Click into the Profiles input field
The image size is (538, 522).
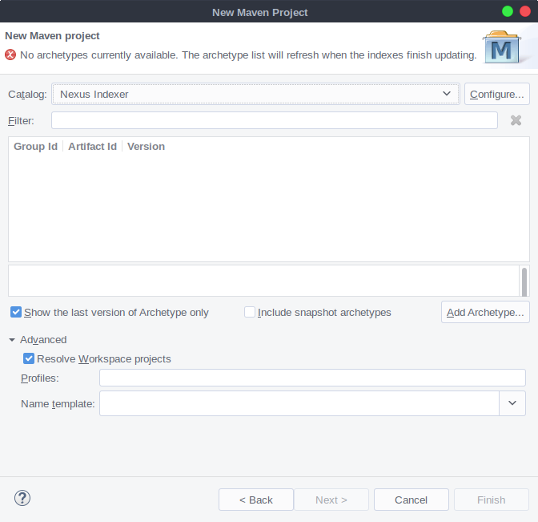[x=312, y=378]
